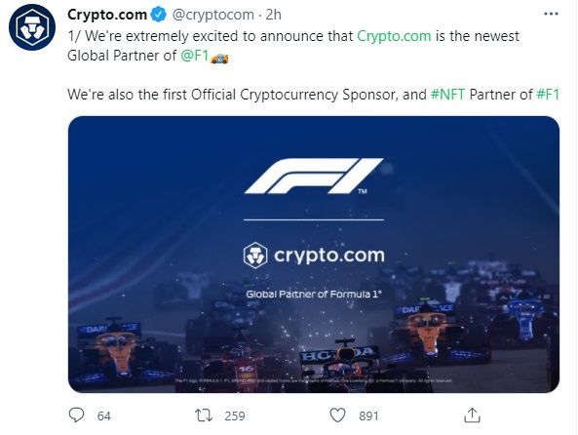Click the racing car emoji
578x435 pixels.
tap(219, 58)
